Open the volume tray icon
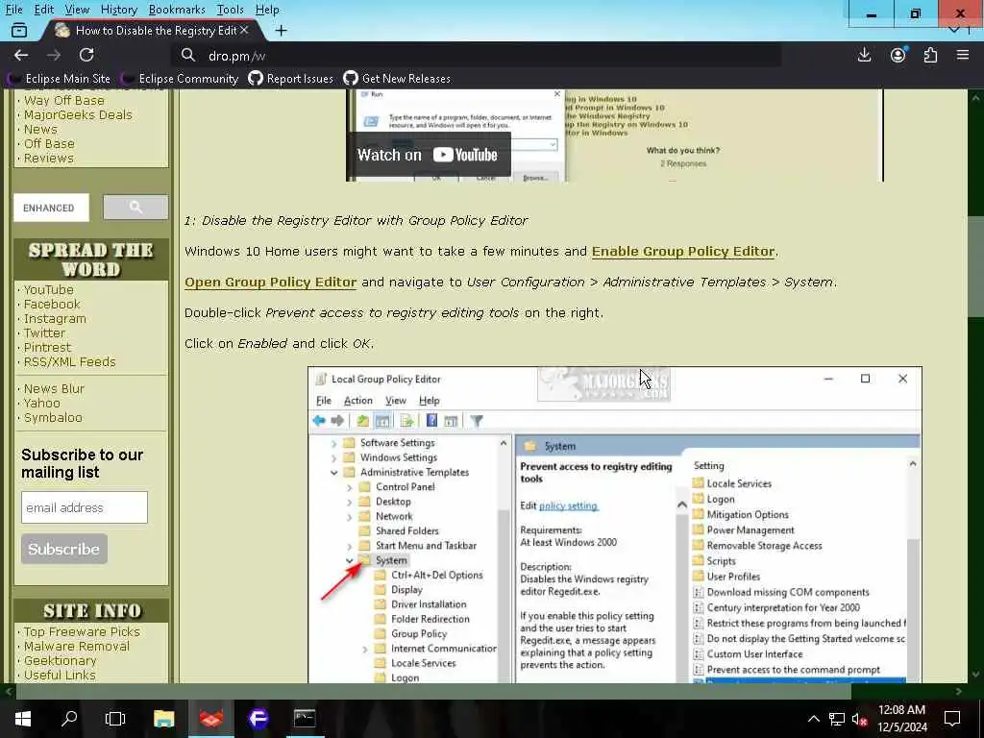Screen dimensions: 984x738 (x=859, y=719)
